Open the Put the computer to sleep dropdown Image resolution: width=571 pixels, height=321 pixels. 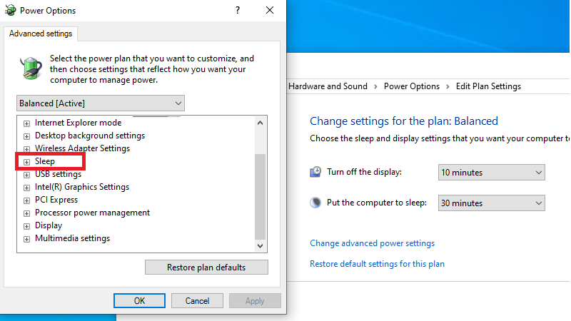(x=491, y=203)
